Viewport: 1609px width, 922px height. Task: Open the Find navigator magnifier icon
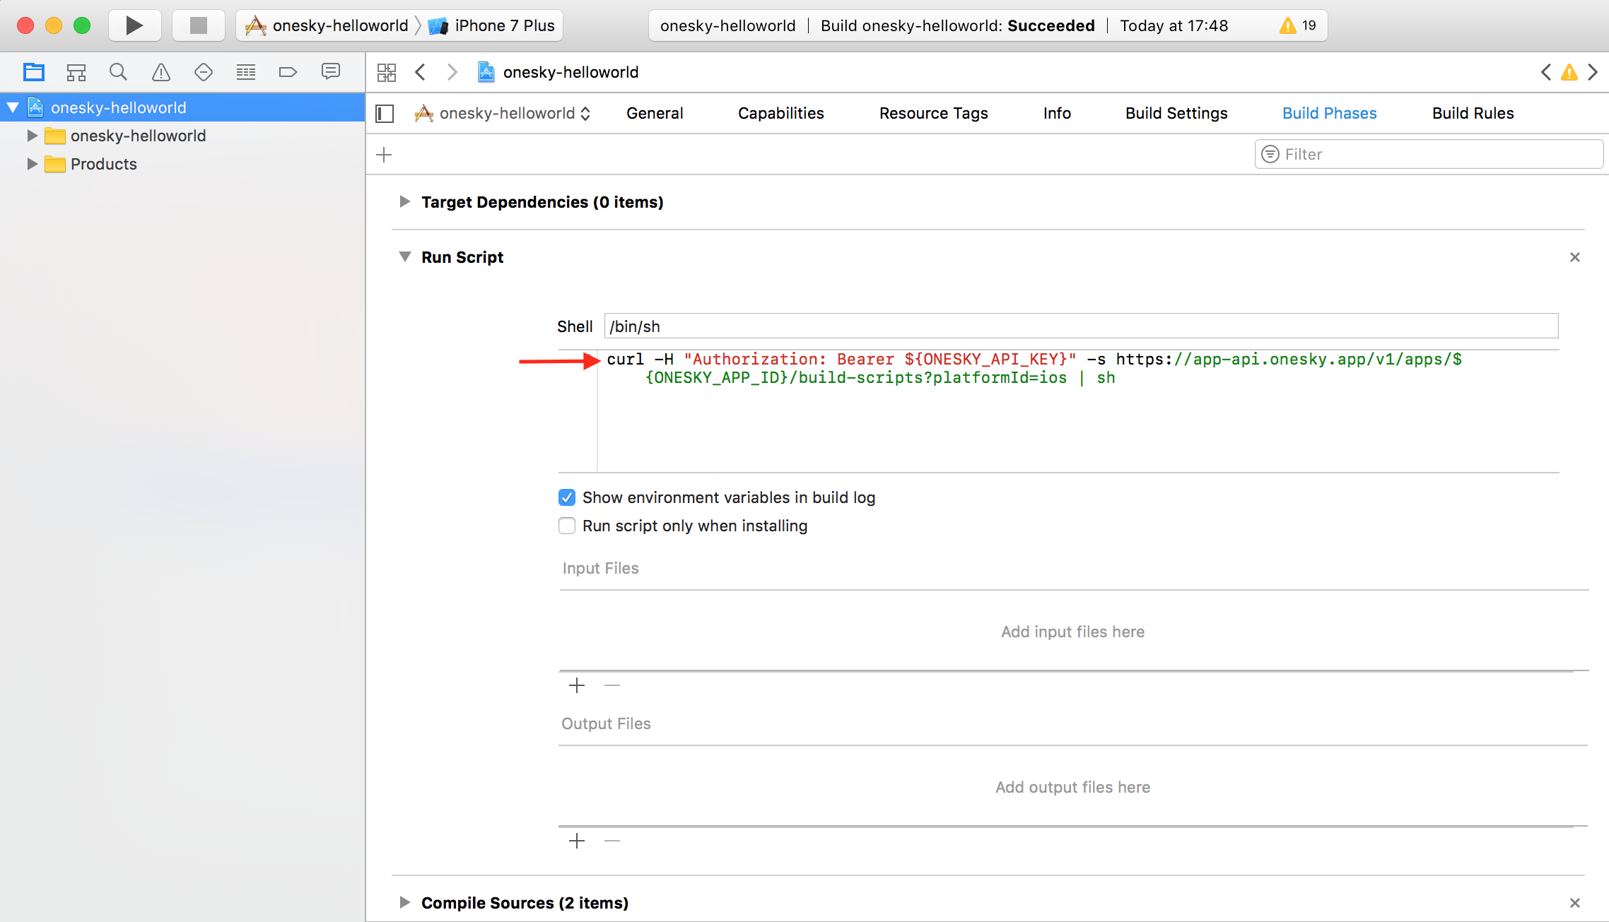pyautogui.click(x=118, y=72)
